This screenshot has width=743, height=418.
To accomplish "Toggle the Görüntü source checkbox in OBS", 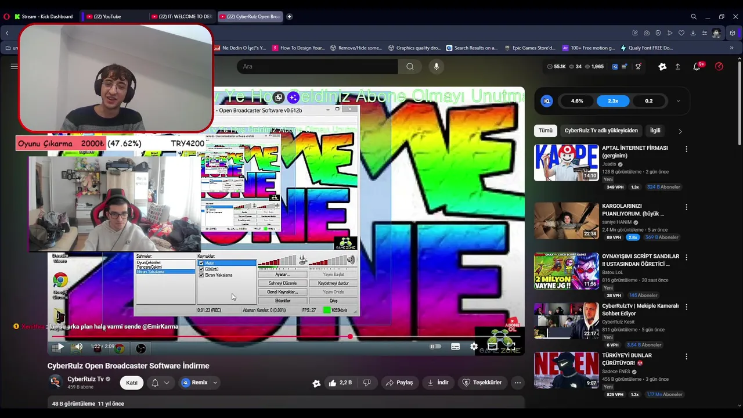I will click(201, 269).
